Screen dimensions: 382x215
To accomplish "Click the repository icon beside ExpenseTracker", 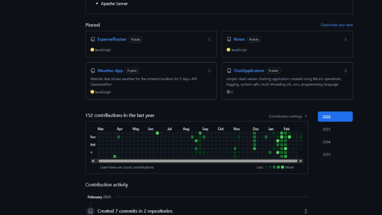I will 93,40.
